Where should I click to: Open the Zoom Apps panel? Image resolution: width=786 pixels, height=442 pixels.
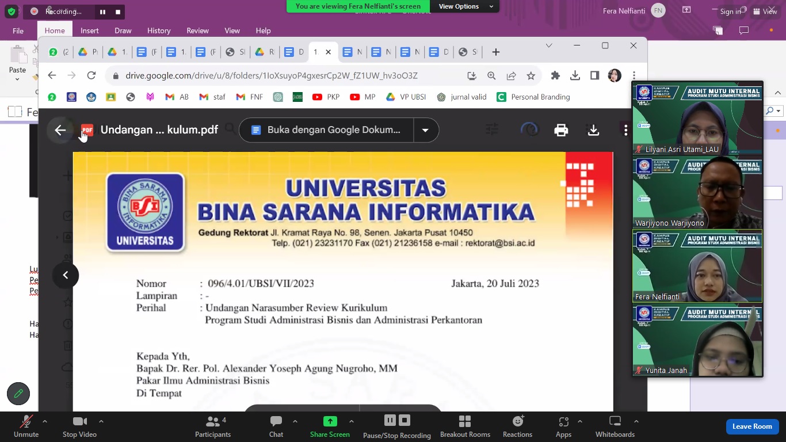563,426
